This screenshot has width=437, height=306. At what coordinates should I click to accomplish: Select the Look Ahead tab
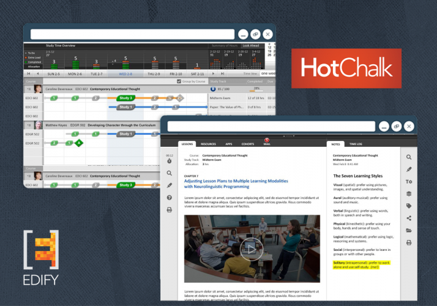[250, 45]
